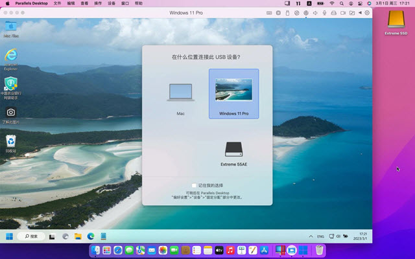Viewport: 415px width, 259px height.
Task: Click the Windows taskbar clock 17:21
Action: pos(361,236)
